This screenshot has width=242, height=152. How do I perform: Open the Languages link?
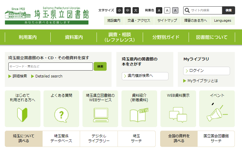[223, 20]
